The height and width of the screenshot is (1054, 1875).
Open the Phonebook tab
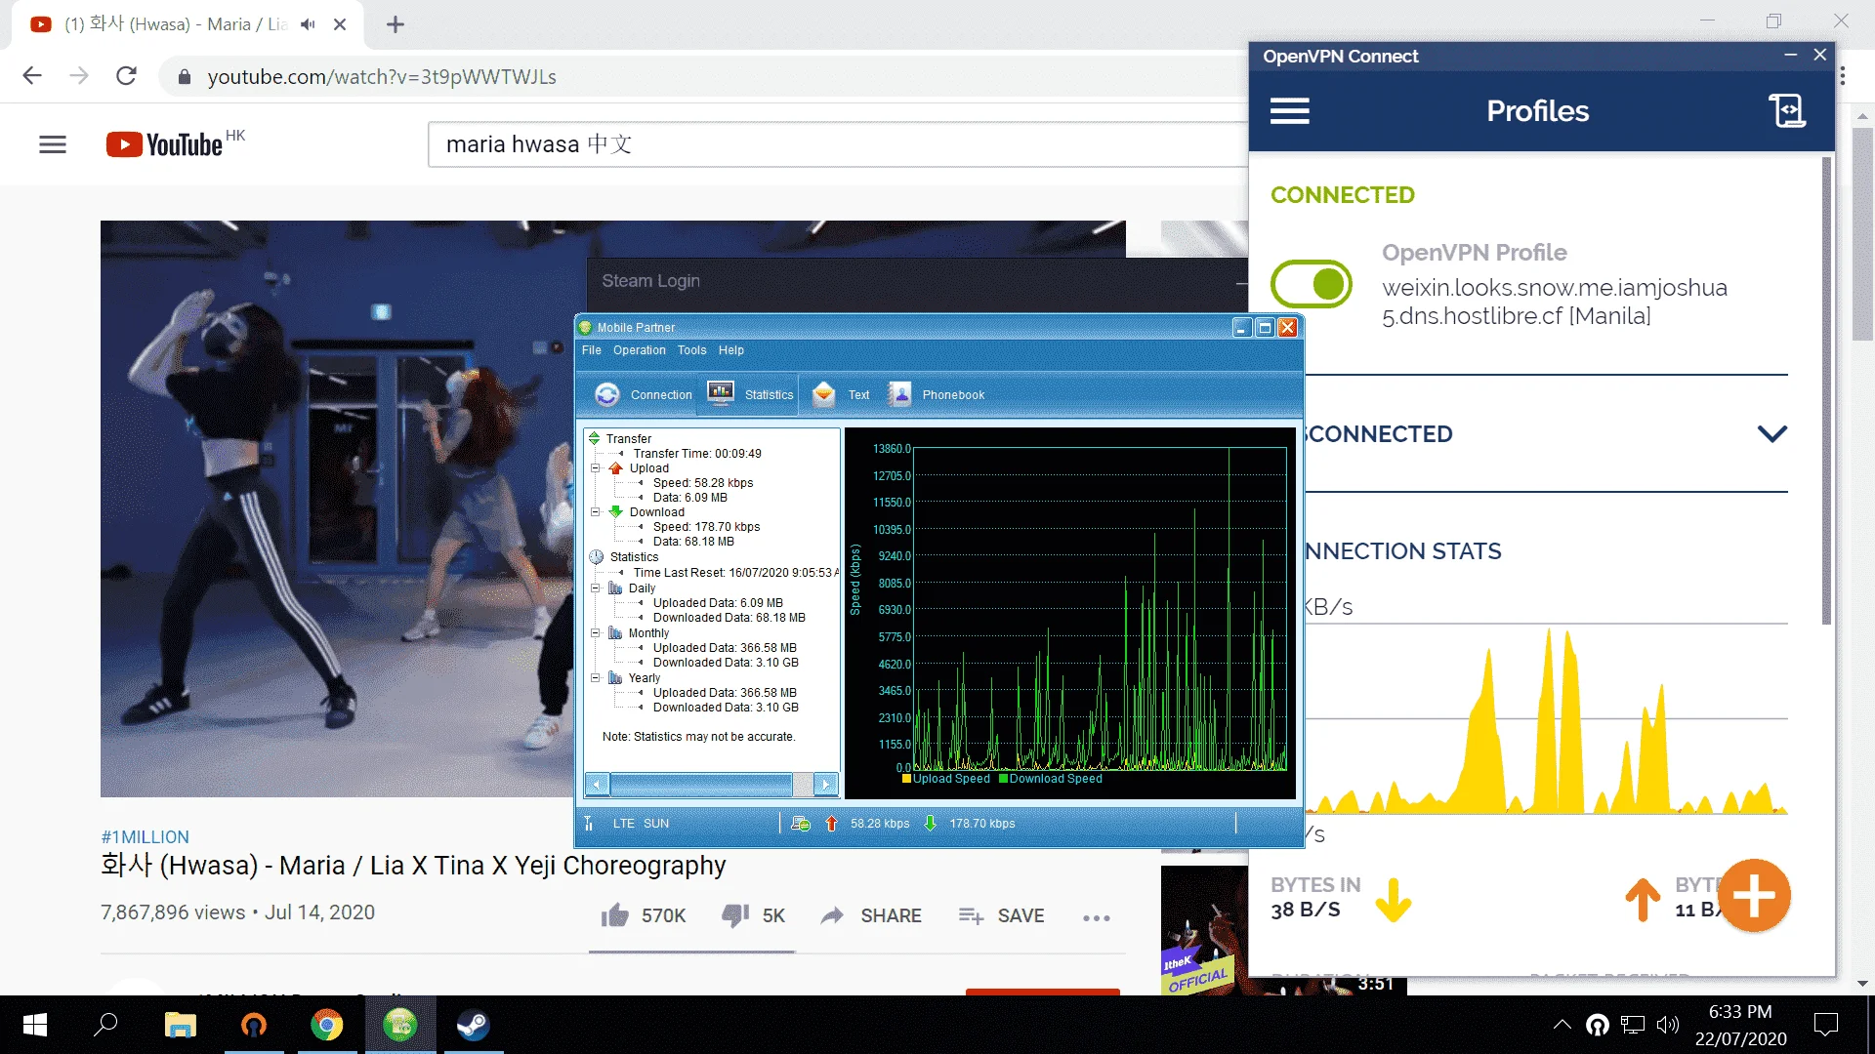953,395
